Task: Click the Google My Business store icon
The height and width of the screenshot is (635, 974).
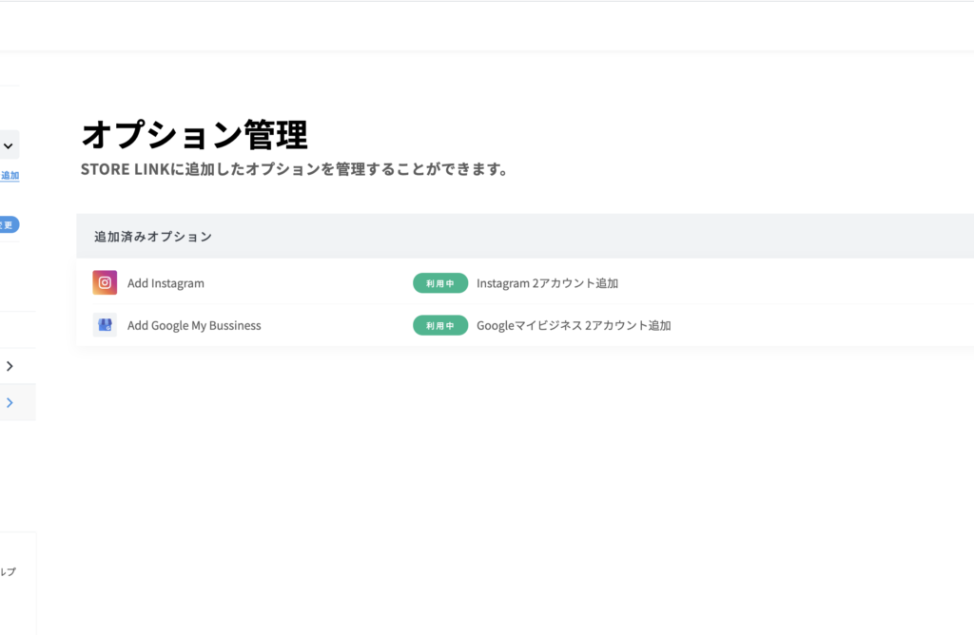Action: [105, 325]
